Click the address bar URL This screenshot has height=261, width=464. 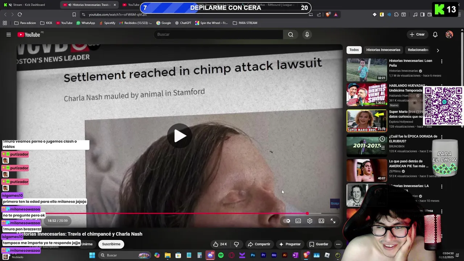tap(118, 14)
